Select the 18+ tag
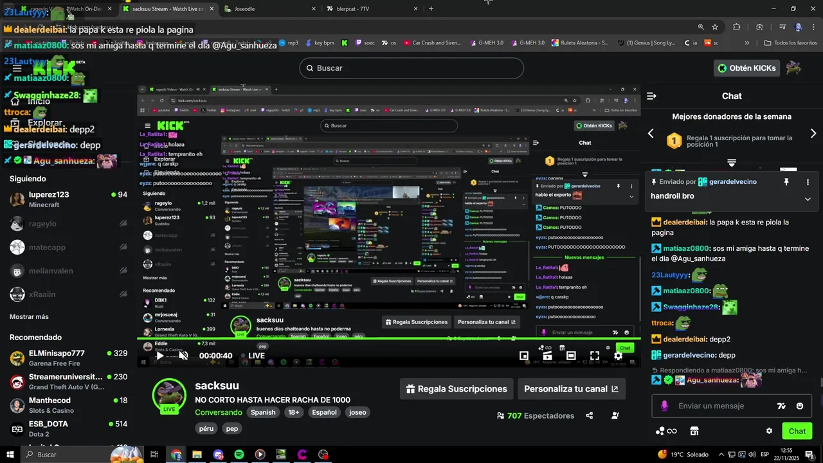This screenshot has height=463, width=823. click(x=294, y=412)
